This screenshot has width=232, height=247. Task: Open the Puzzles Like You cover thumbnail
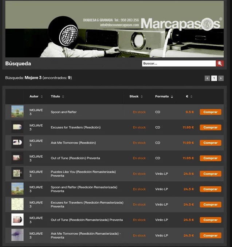17,173
